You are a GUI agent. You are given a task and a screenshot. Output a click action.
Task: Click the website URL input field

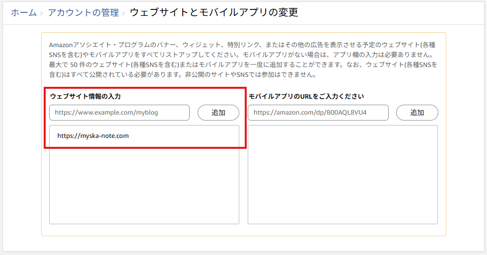click(x=119, y=113)
